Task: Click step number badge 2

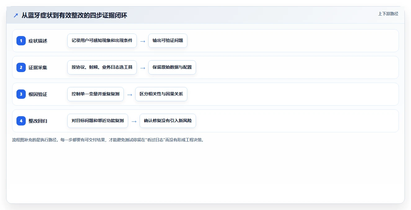Action: [x=21, y=67]
